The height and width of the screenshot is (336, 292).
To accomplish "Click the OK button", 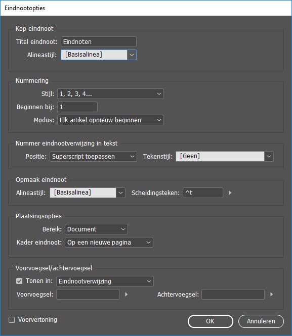I will [x=211, y=321].
